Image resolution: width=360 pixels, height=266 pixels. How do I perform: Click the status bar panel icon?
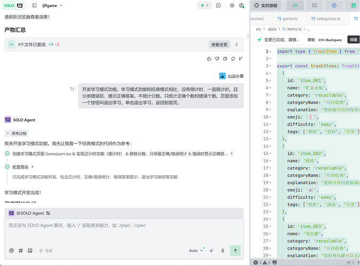coord(275,263)
